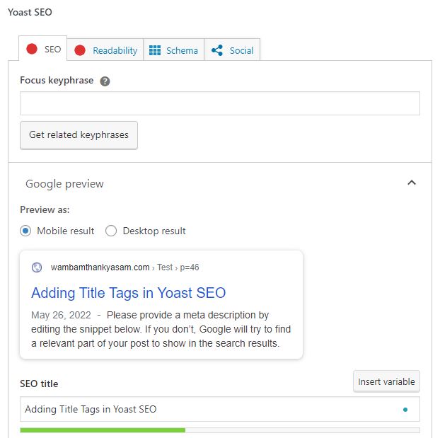This screenshot has height=438, width=440.
Task: Click the red Readability score indicator icon
Action: [80, 50]
